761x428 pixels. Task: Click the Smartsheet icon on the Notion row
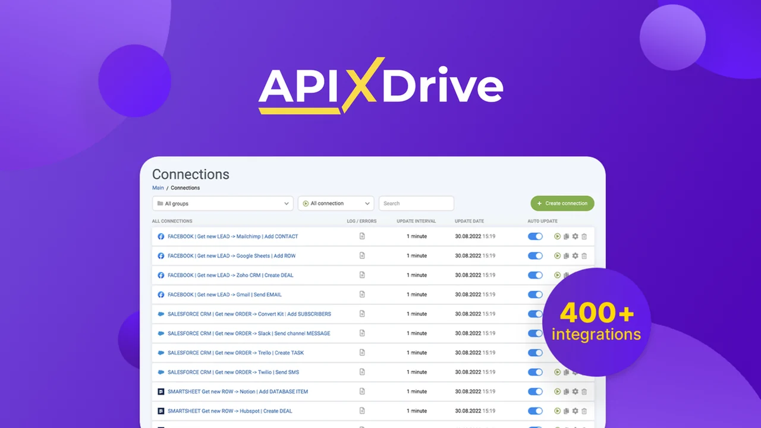[x=161, y=391]
